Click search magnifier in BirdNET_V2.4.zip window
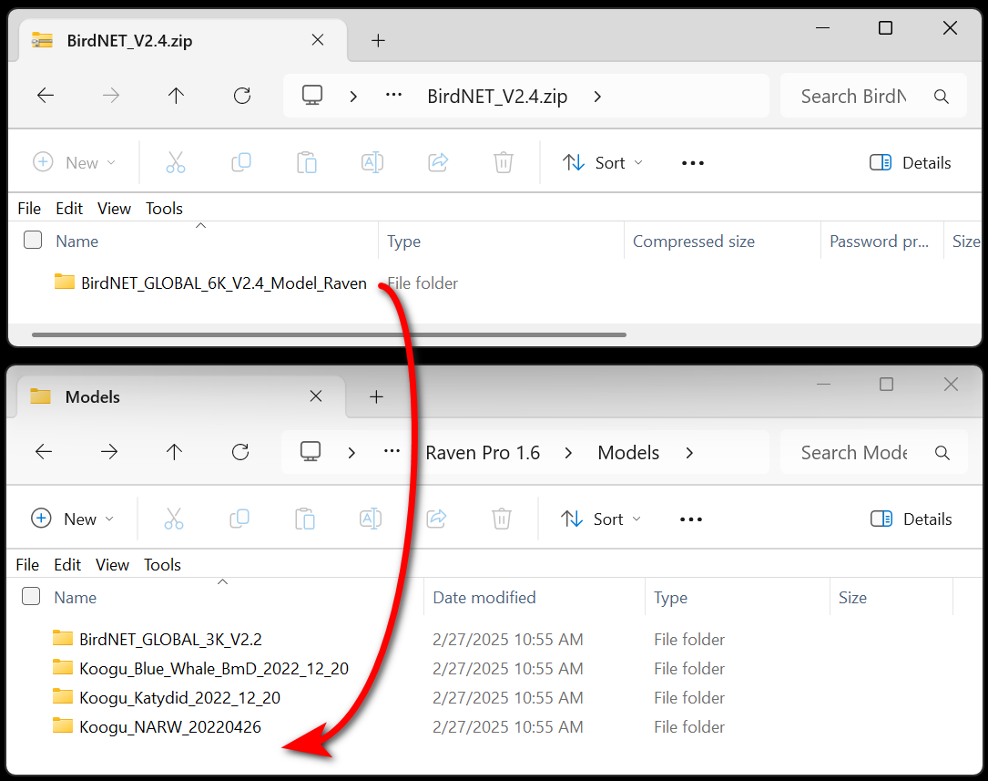988x781 pixels. pyautogui.click(x=942, y=97)
